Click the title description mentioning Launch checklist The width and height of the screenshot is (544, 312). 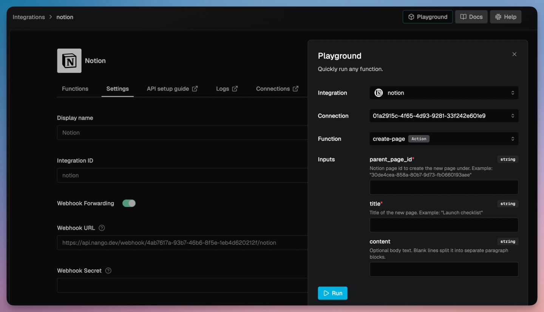[x=426, y=213]
